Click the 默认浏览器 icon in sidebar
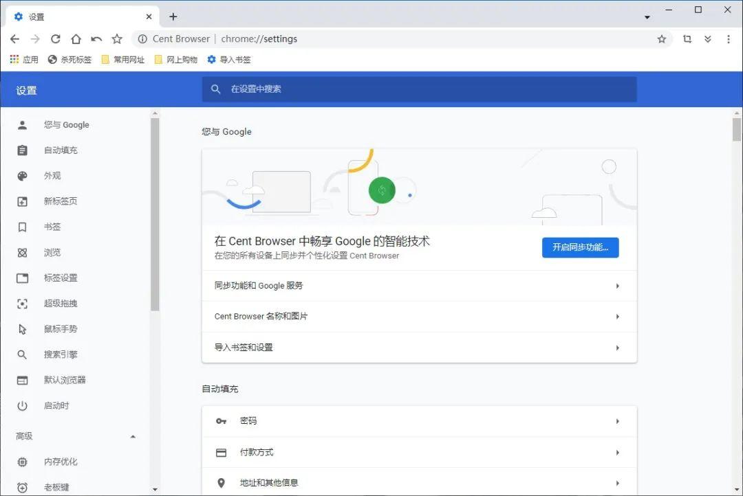The width and height of the screenshot is (743, 496). (x=22, y=380)
